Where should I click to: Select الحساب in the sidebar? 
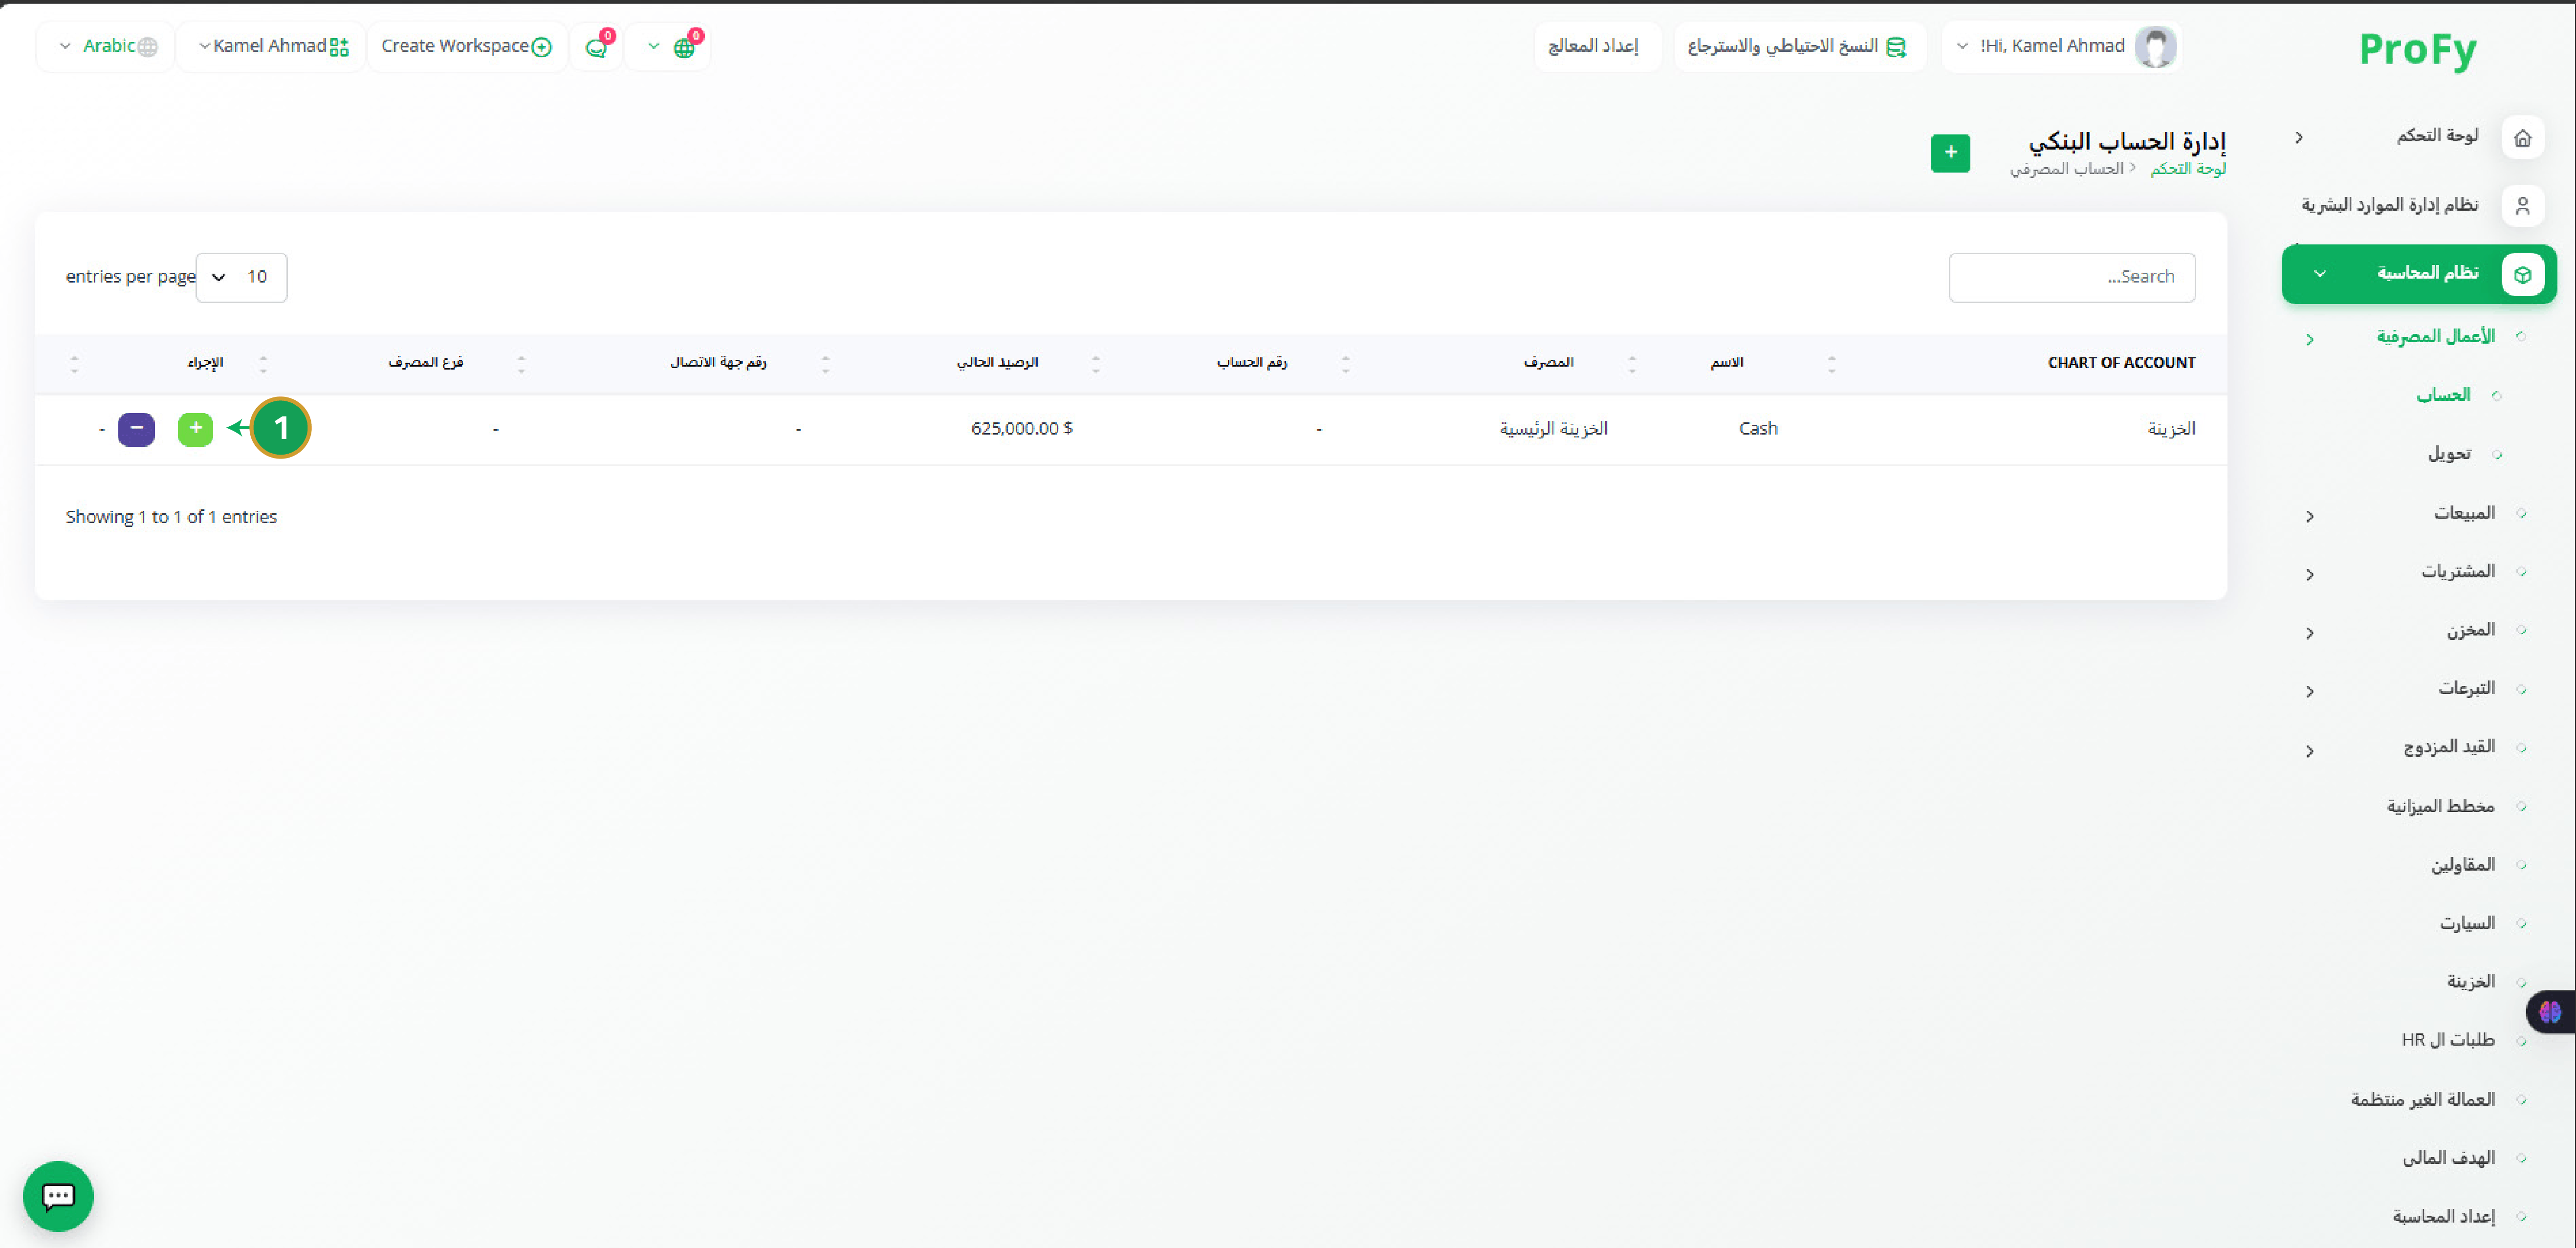point(2443,395)
